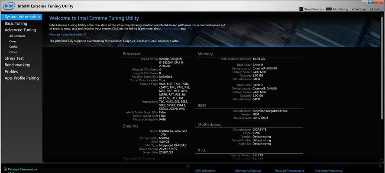Click wrench icon at far right of monitor panel
This screenshot has width=385, height=173.
[x=380, y=166]
